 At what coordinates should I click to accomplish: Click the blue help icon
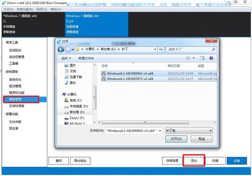(211, 58)
